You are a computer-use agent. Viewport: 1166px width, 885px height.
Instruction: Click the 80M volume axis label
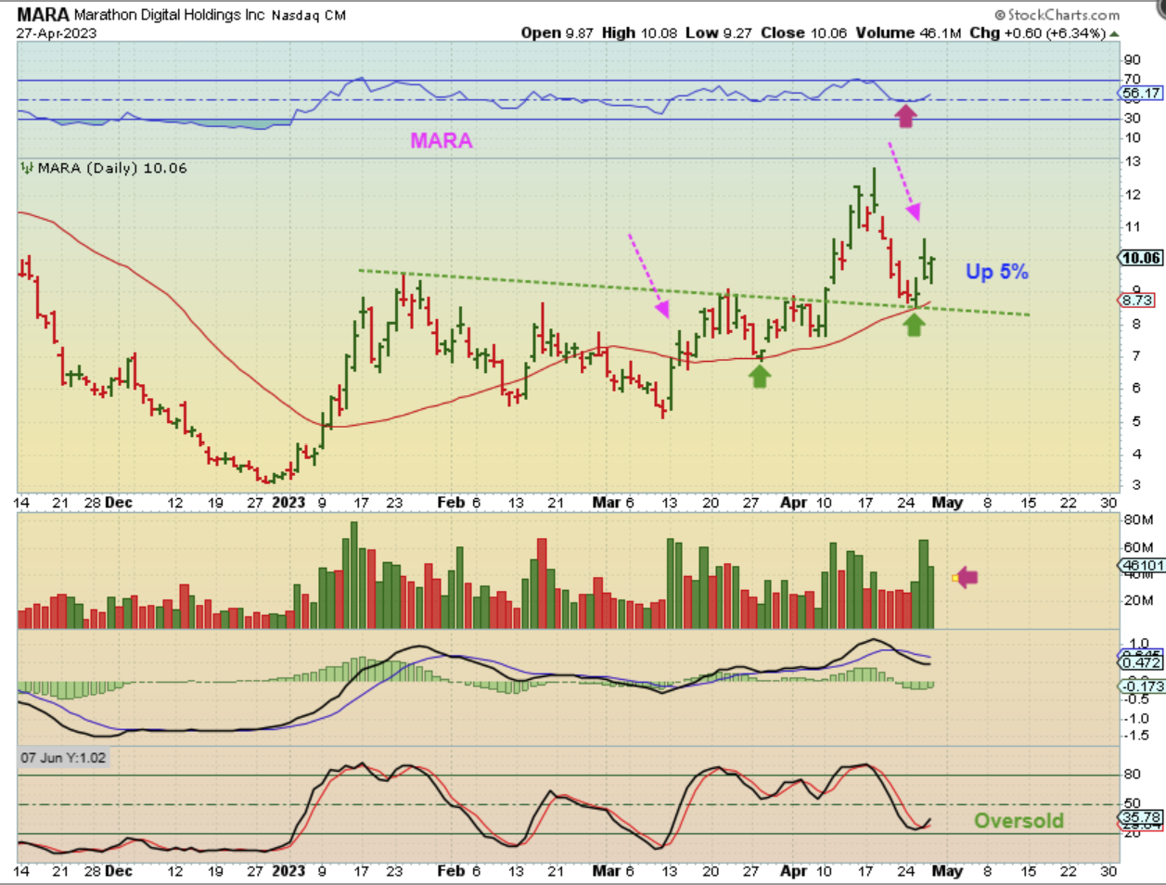pyautogui.click(x=1138, y=519)
